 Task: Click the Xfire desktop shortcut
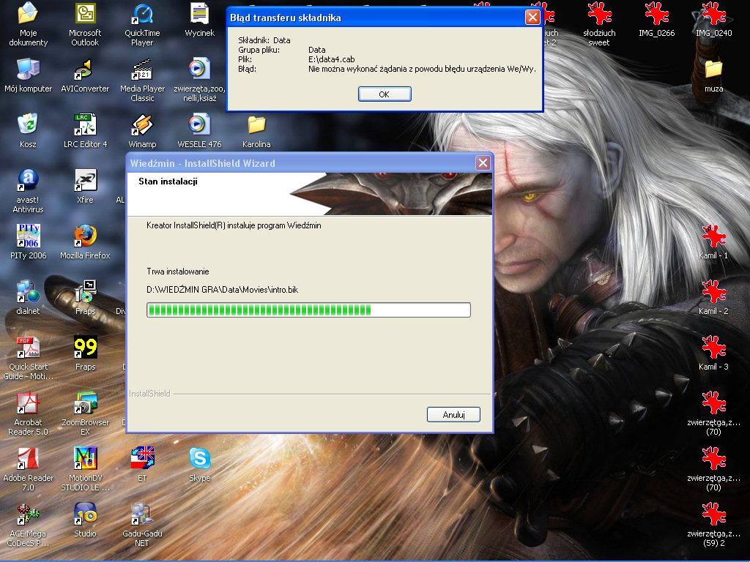pyautogui.click(x=85, y=187)
